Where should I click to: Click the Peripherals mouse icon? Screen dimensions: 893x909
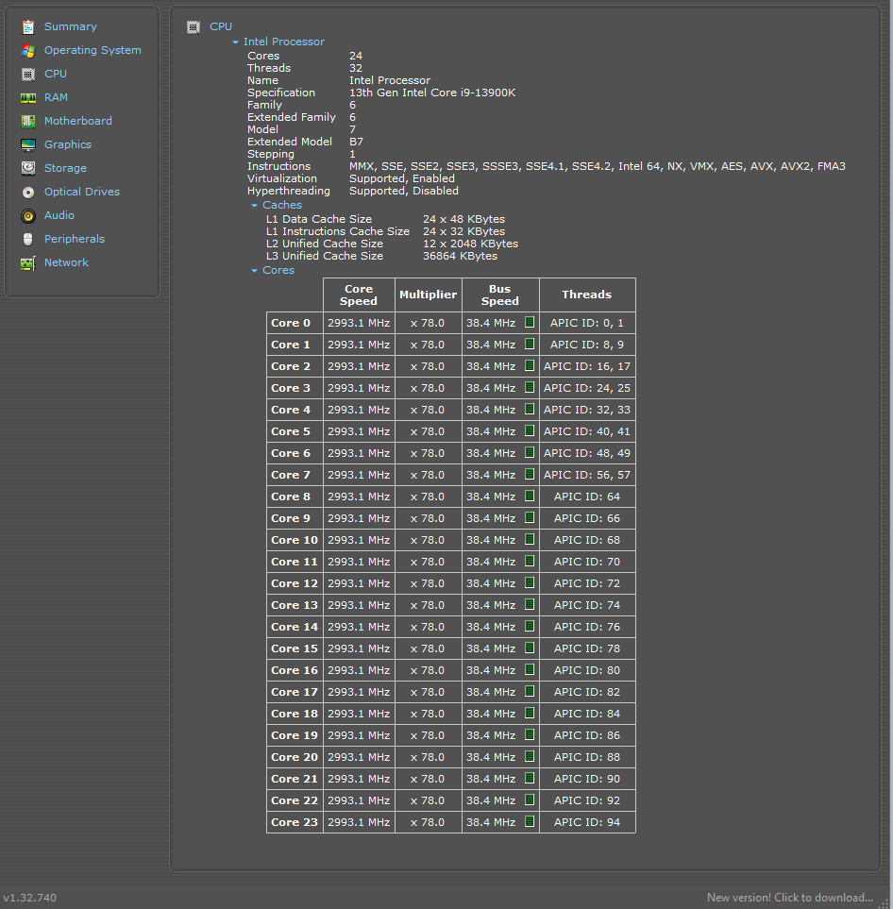click(x=27, y=240)
